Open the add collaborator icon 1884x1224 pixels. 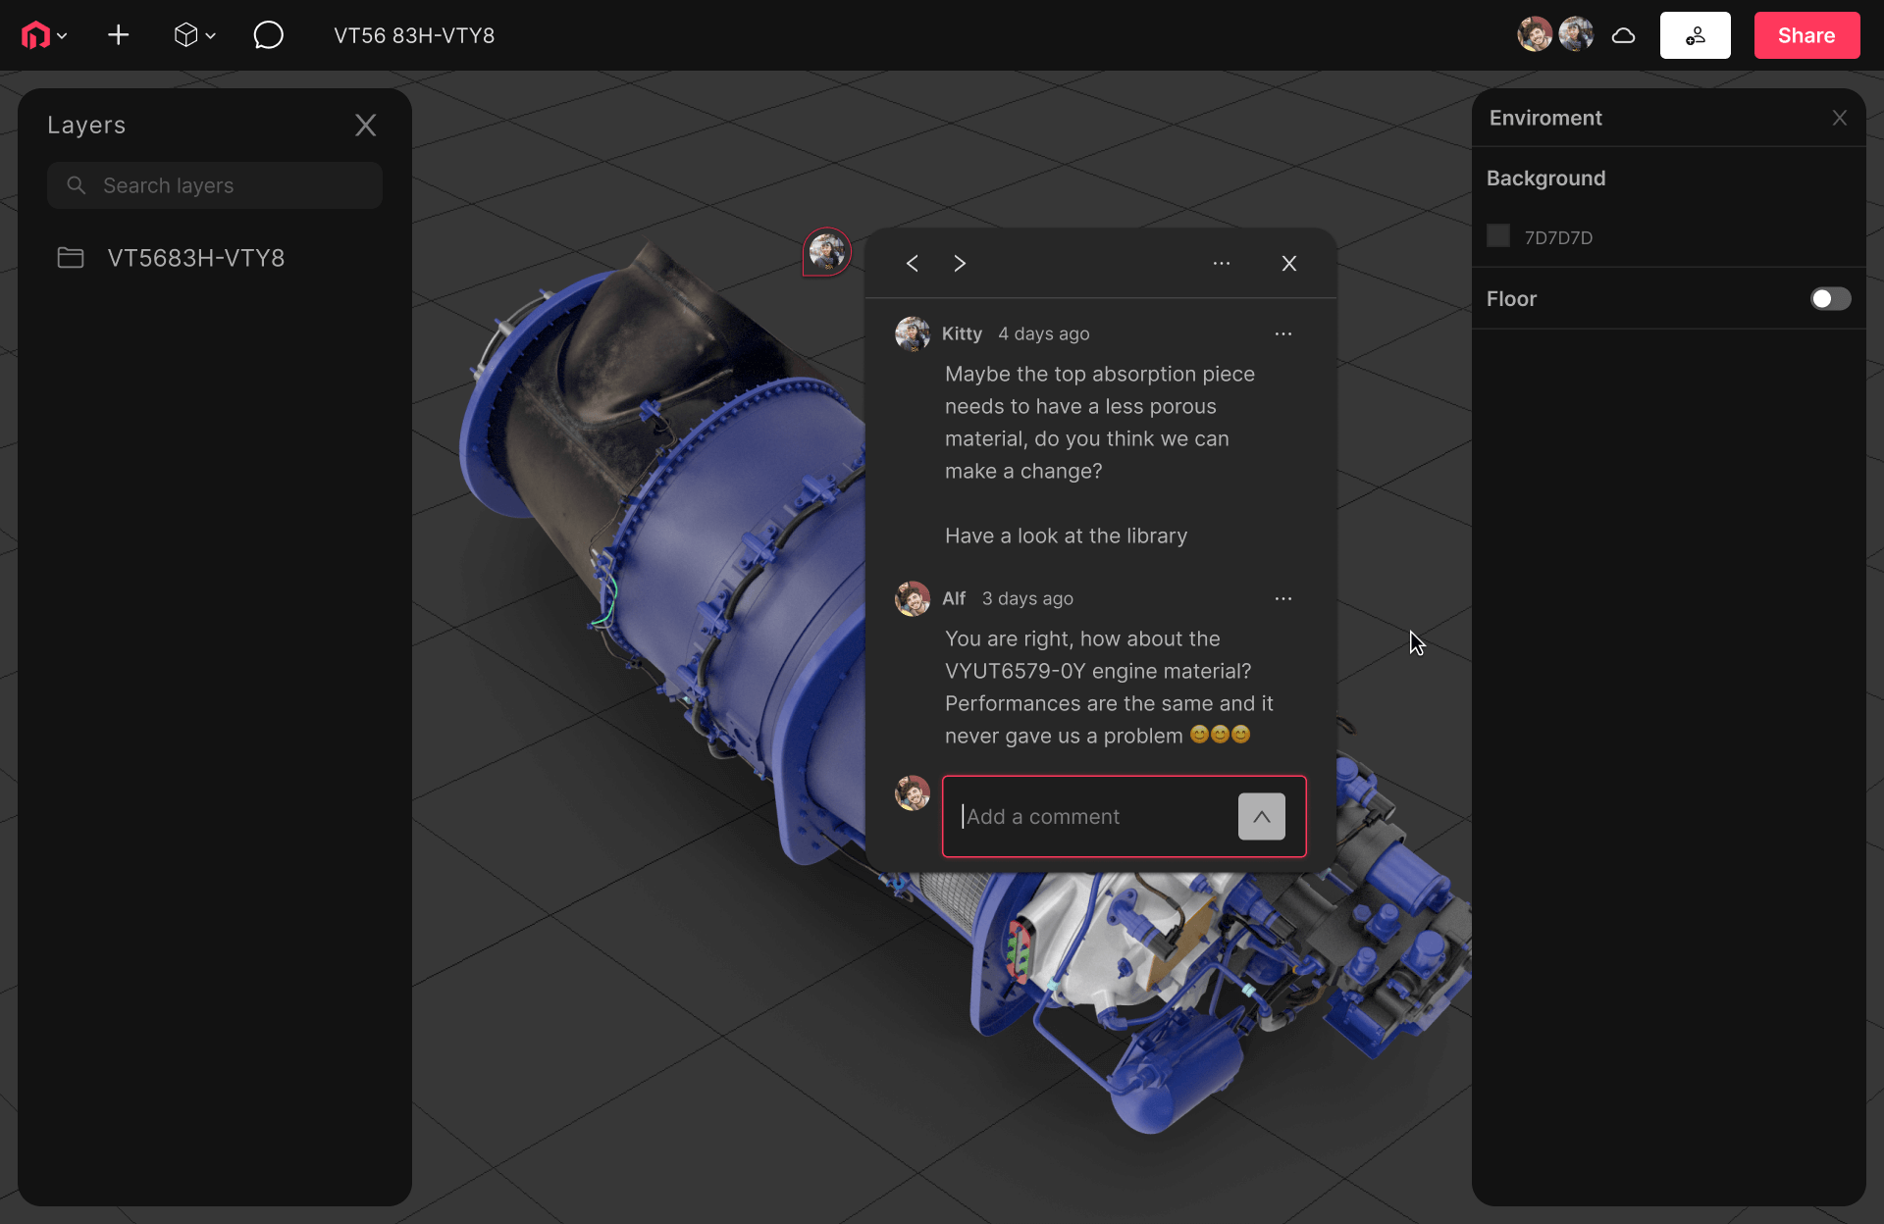[1695, 35]
